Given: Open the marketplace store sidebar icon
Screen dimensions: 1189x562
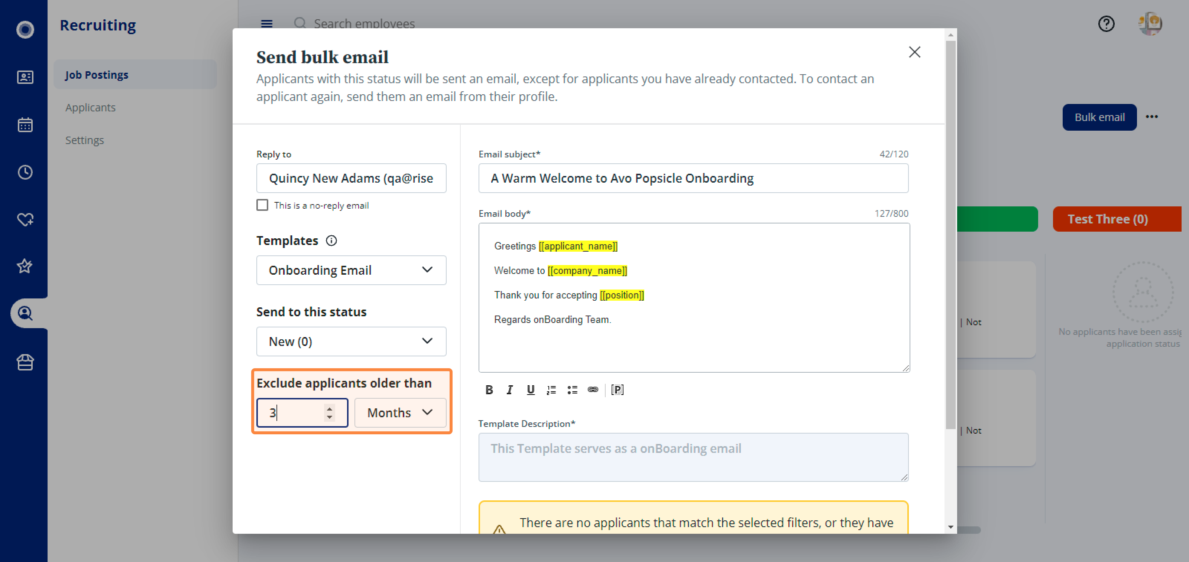Looking at the screenshot, I should pyautogui.click(x=25, y=362).
